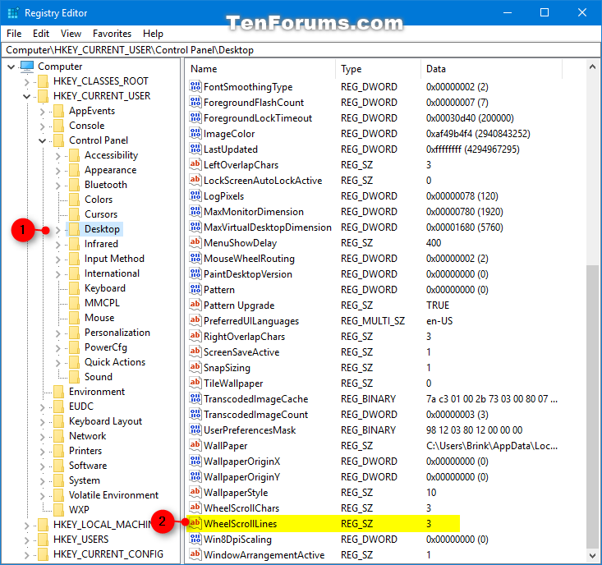Click the registry path address bar
602x565 pixels.
coord(301,50)
